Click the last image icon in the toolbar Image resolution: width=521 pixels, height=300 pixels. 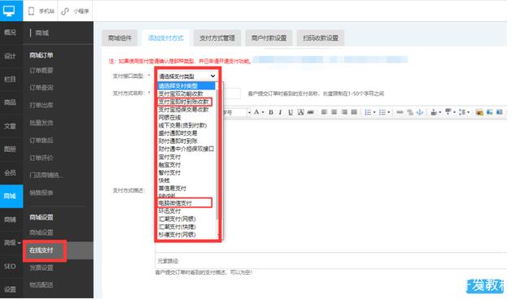tap(499, 112)
